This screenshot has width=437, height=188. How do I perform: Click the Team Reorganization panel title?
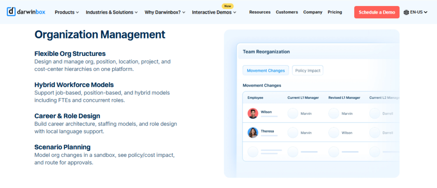266,52
